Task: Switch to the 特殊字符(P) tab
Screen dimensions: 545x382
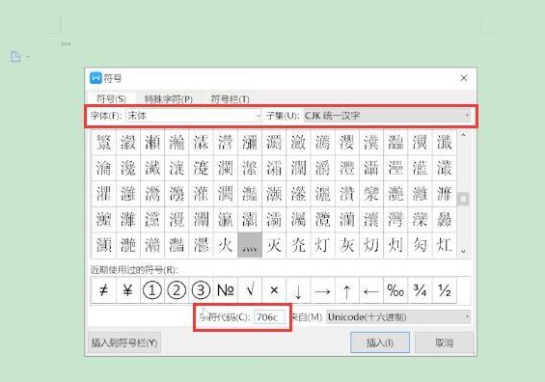Action: tap(169, 99)
